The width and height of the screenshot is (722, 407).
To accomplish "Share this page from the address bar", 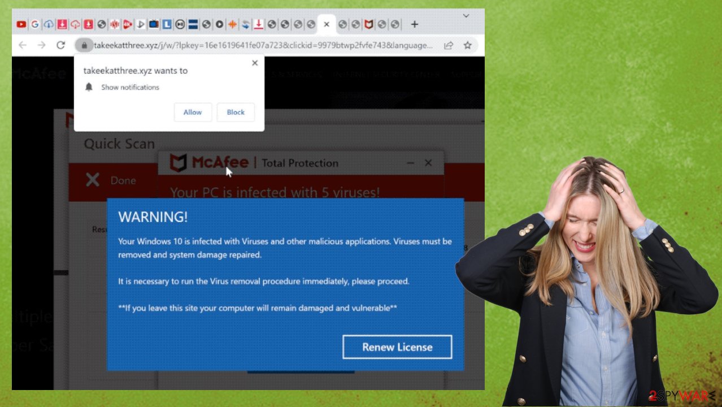I will (449, 45).
